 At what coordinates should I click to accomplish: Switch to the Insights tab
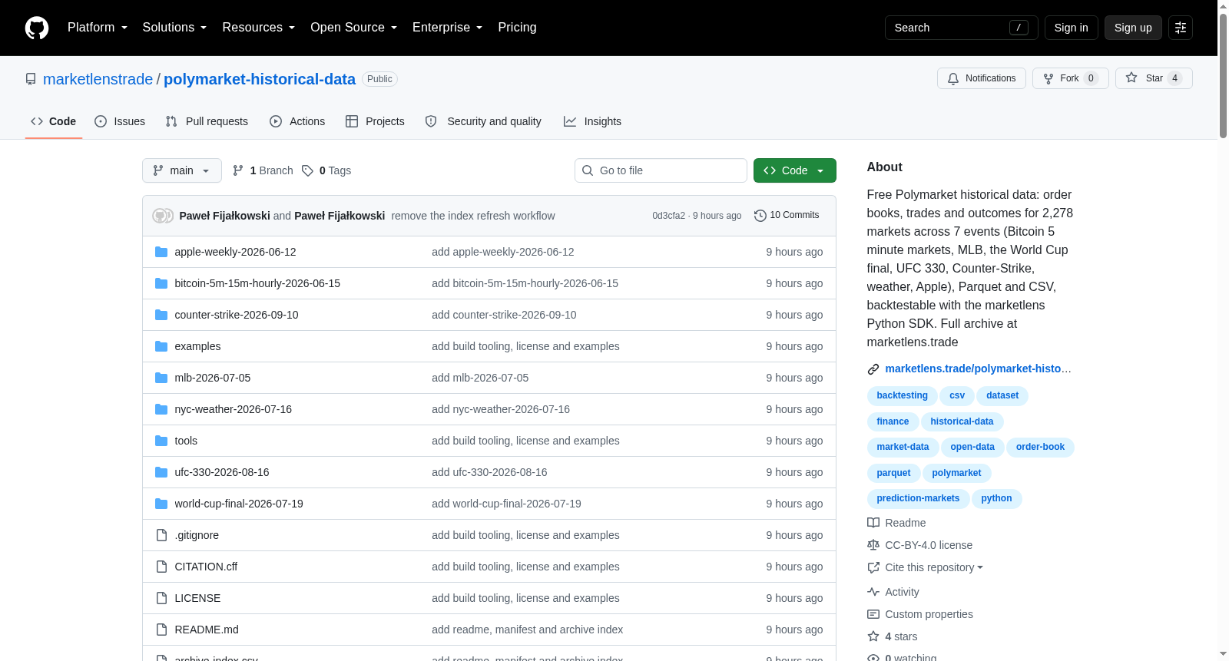point(592,121)
